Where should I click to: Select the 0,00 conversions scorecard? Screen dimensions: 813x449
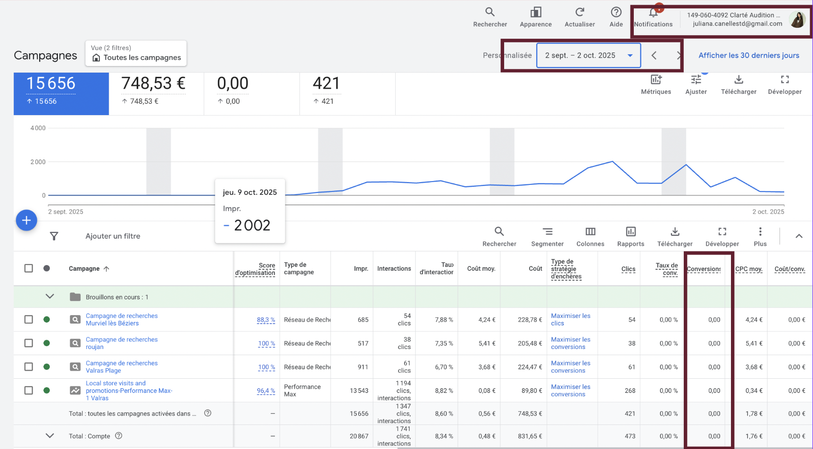coord(252,93)
